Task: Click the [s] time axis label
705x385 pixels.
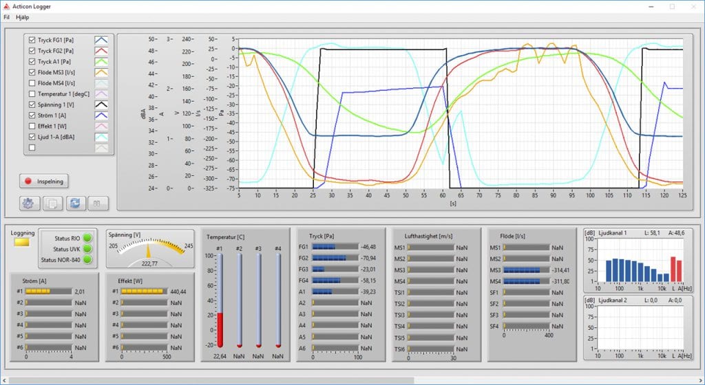Action: point(453,203)
